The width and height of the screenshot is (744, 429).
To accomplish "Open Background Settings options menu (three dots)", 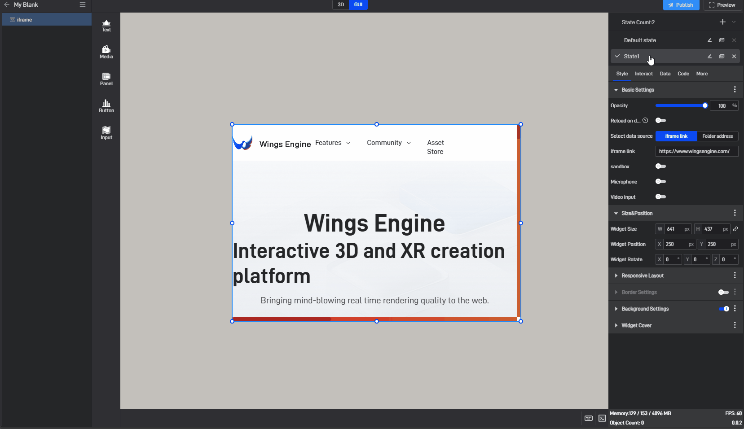I will [735, 309].
